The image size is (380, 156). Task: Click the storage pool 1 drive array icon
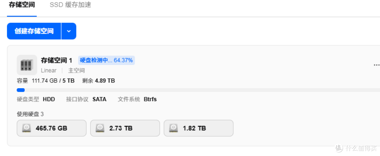coord(27,65)
